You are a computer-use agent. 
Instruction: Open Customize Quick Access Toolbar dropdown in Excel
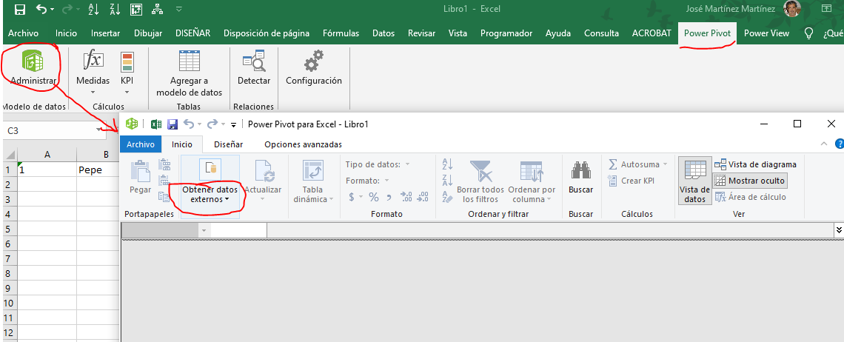[x=179, y=9]
